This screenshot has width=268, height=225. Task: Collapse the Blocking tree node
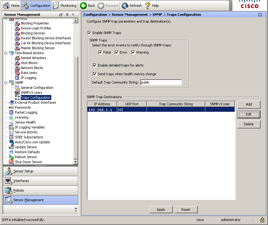pyautogui.click(x=6, y=19)
